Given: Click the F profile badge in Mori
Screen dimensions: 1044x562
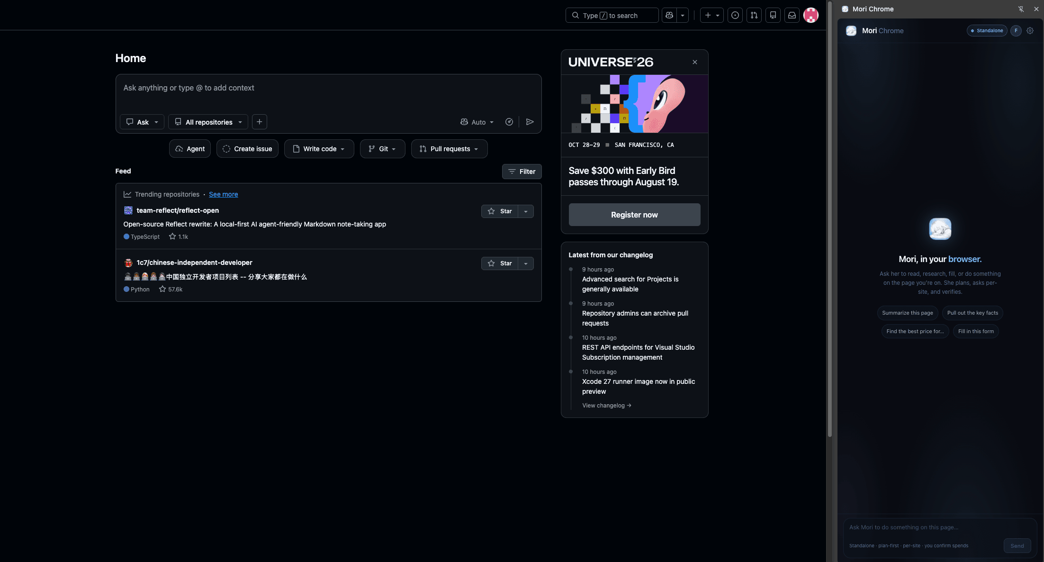Looking at the screenshot, I should pyautogui.click(x=1016, y=31).
